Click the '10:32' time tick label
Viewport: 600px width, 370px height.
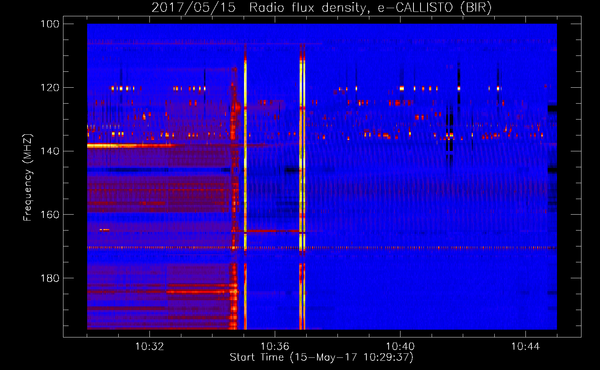(149, 347)
